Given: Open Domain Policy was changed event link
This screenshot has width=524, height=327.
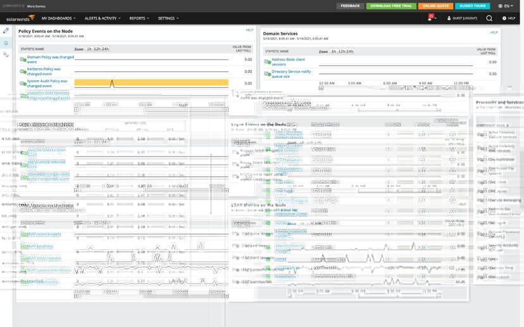Looking at the screenshot, I should click(x=50, y=59).
